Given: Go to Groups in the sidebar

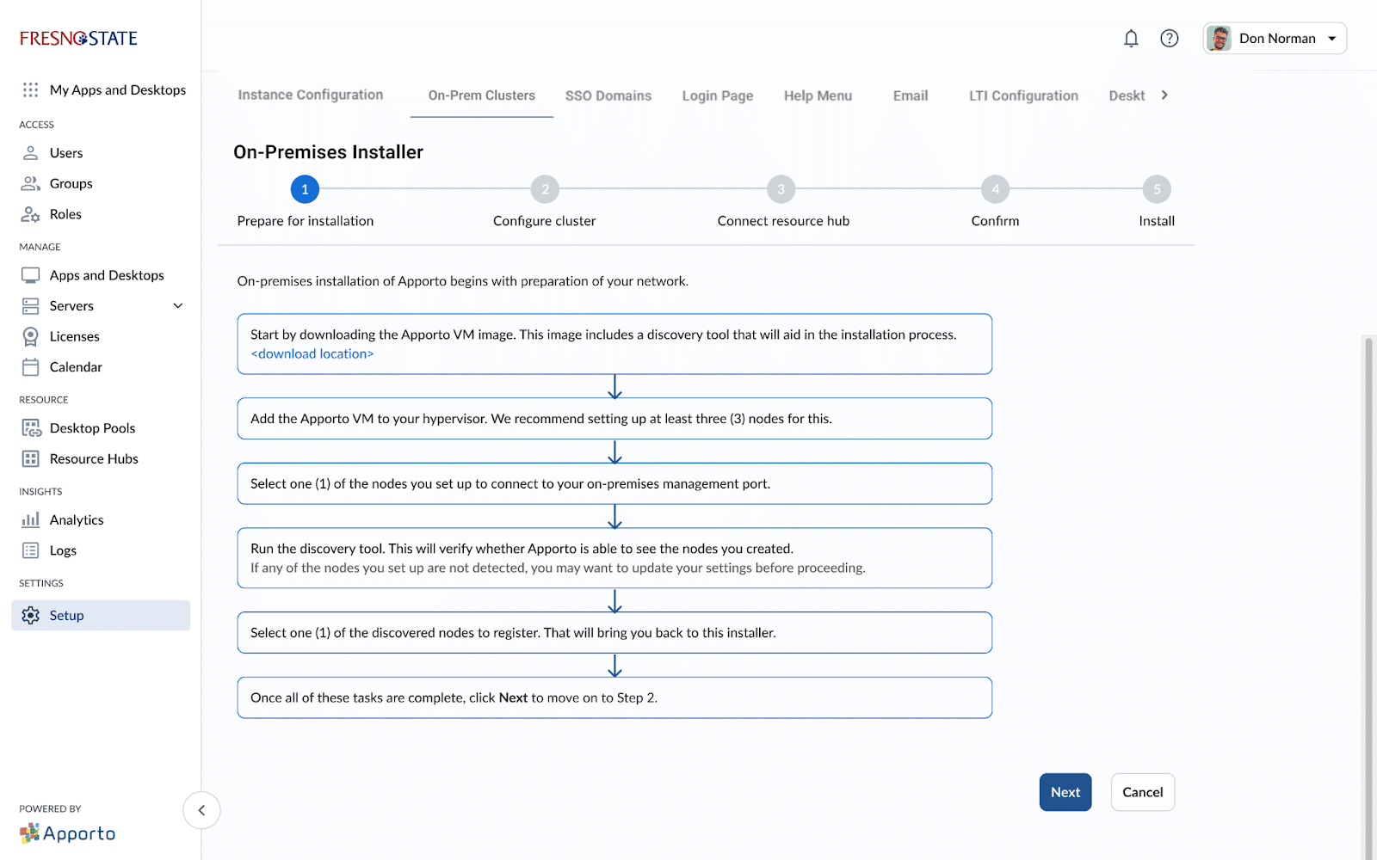Looking at the screenshot, I should click(71, 183).
